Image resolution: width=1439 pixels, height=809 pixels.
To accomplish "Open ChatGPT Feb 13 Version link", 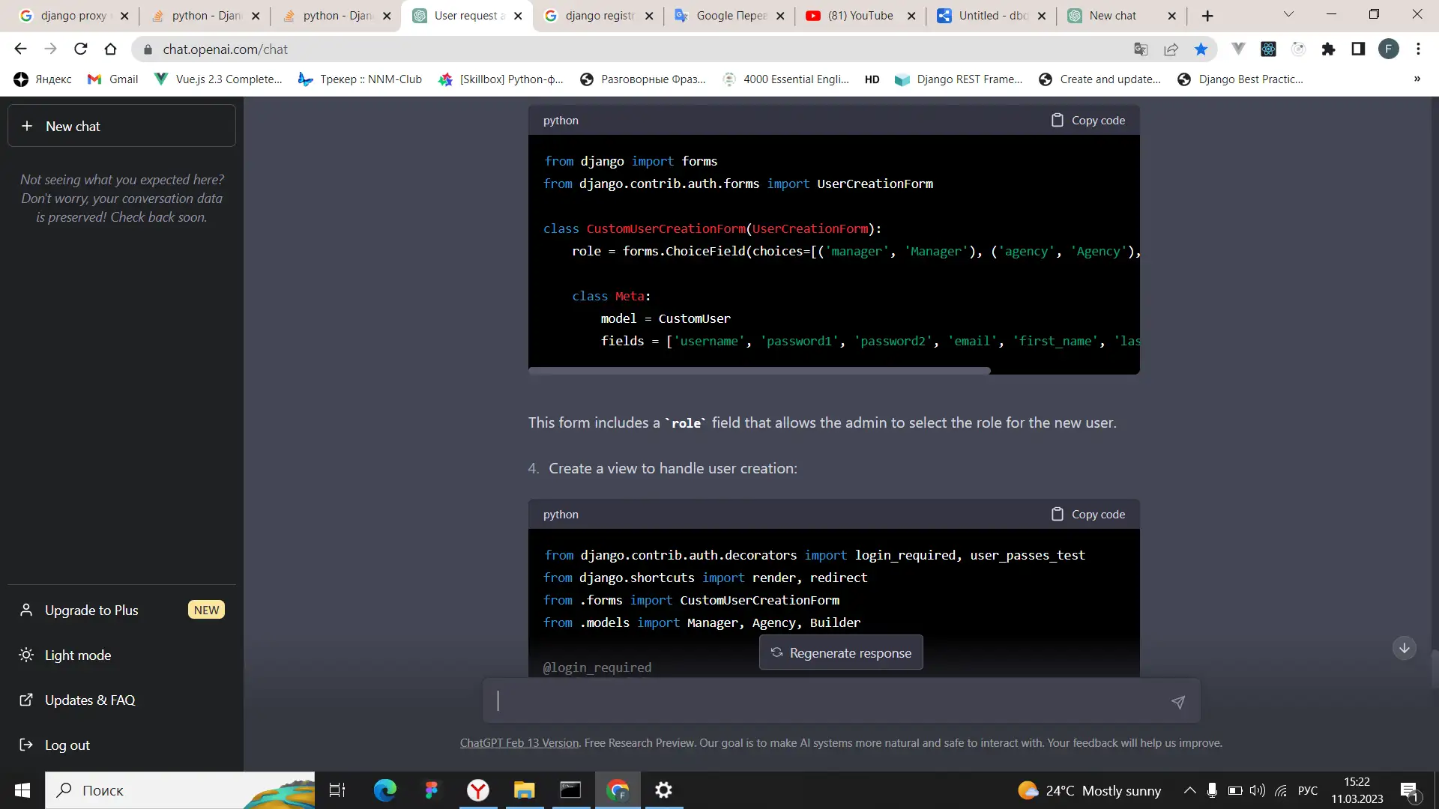I will point(519,743).
